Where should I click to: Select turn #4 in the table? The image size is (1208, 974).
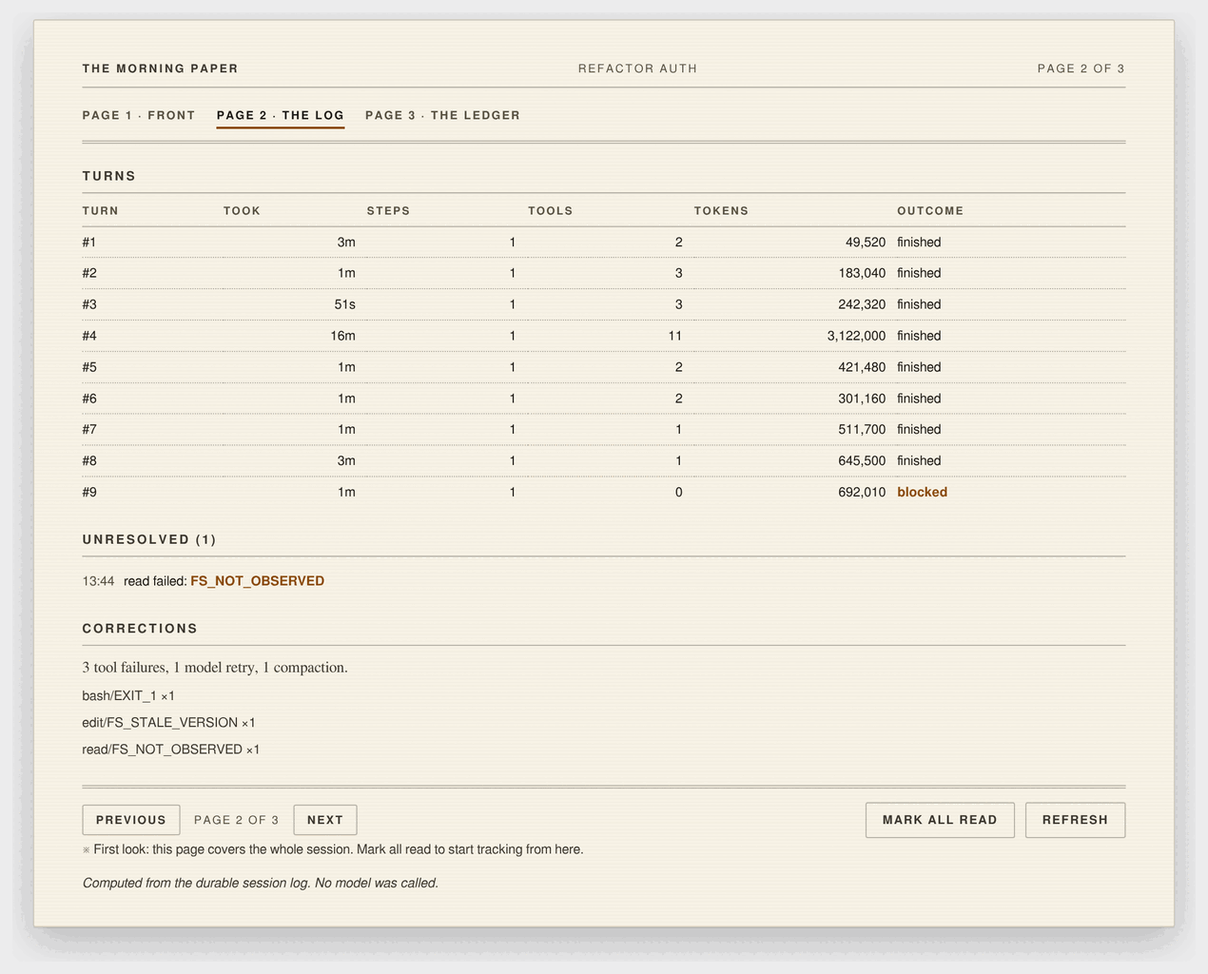tap(604, 336)
